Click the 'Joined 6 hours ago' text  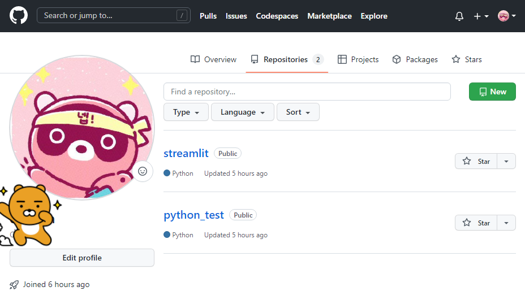pyautogui.click(x=56, y=284)
